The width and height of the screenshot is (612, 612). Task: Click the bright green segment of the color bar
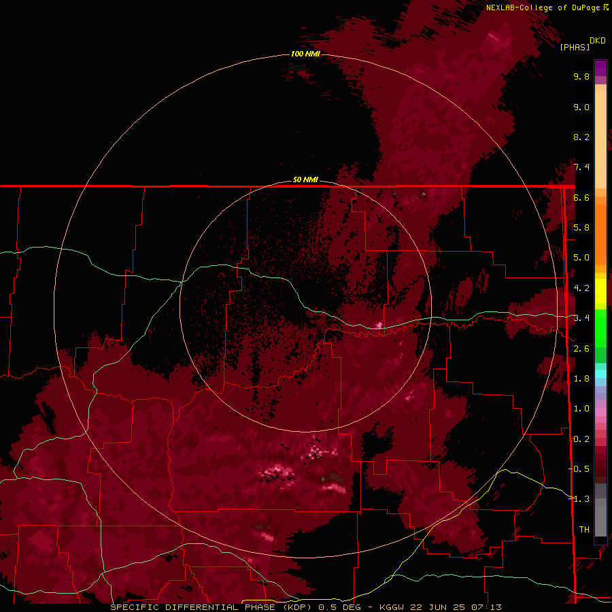[x=600, y=328]
